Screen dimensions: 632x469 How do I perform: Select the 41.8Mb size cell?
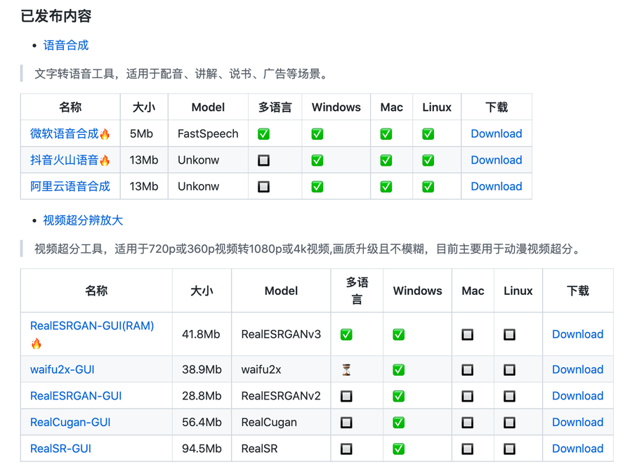point(202,334)
